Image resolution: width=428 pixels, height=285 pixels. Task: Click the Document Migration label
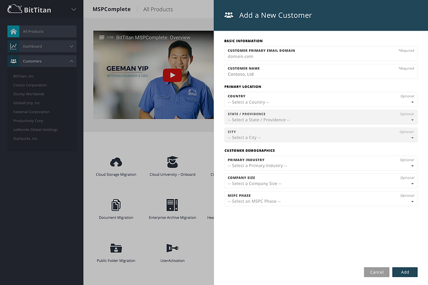click(x=116, y=218)
